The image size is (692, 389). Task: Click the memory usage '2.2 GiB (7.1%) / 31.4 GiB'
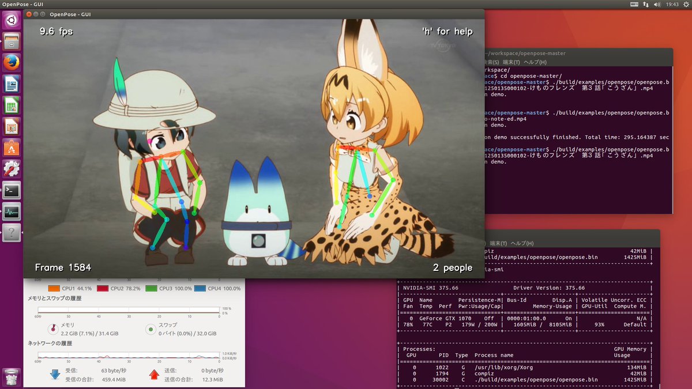point(89,333)
